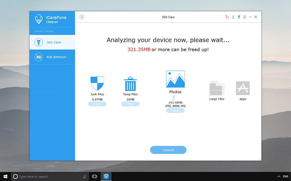Click the Photos loading spinner
Viewport: 291px width, 181px height.
(174, 98)
